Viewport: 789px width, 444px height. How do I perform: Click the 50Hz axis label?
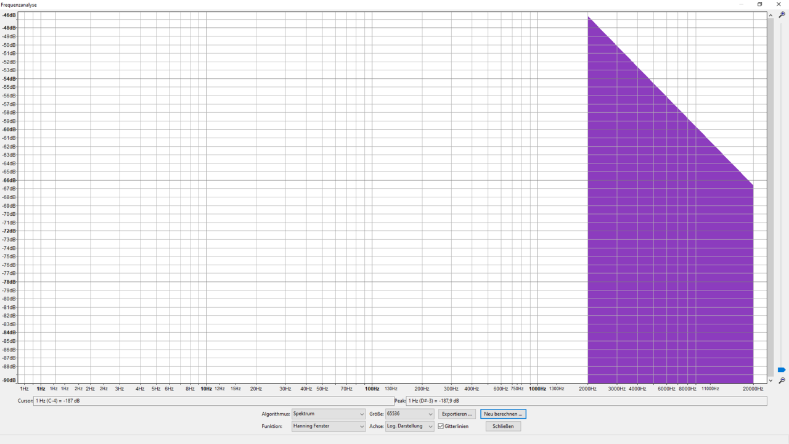322,388
